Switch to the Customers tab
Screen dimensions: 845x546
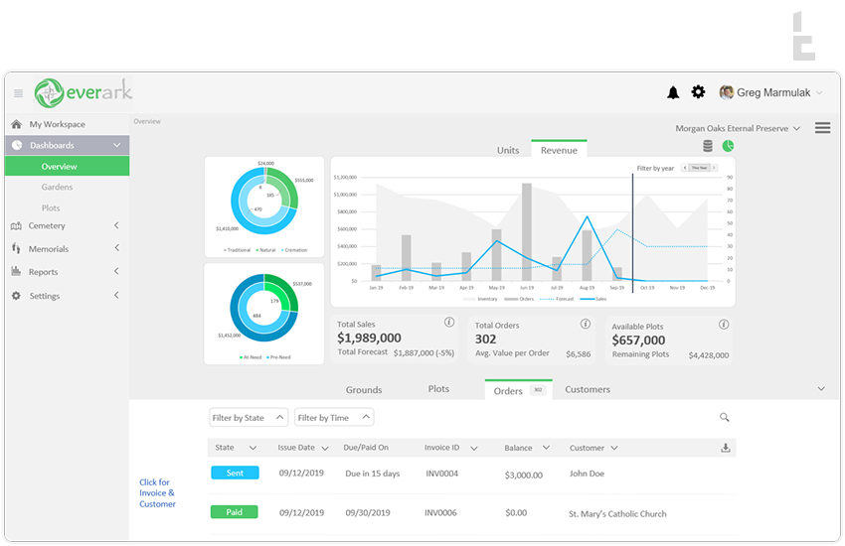click(x=588, y=390)
